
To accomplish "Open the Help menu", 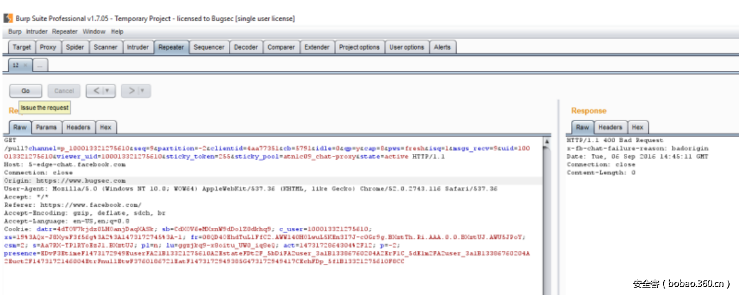I will pyautogui.click(x=117, y=32).
